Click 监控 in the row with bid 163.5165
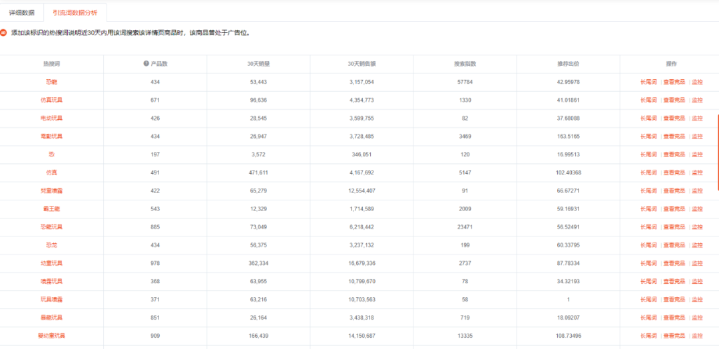 point(697,137)
